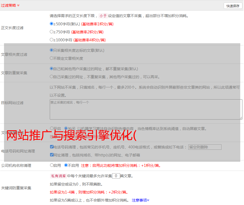This screenshot has height=205, width=244.
Task: Choose 不限定文章相关度 option
Action: point(52,58)
